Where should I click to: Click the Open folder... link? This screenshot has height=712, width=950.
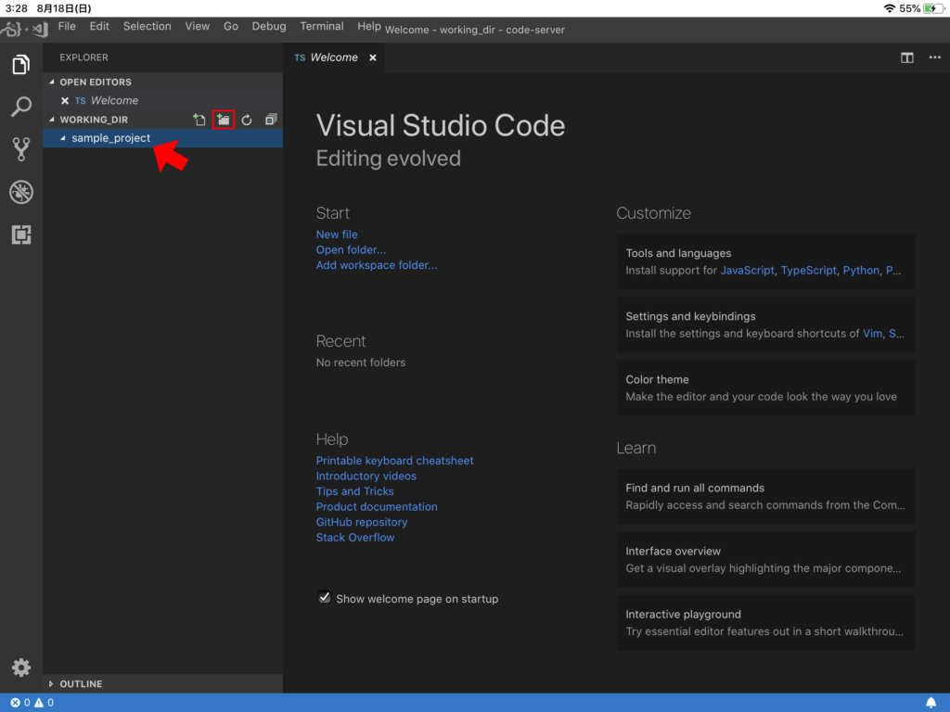351,249
